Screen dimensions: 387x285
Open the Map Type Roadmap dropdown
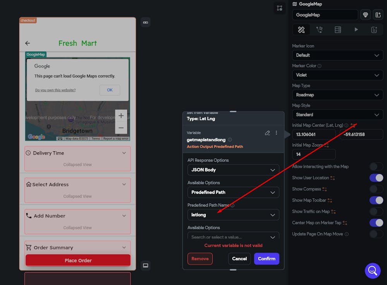point(337,95)
